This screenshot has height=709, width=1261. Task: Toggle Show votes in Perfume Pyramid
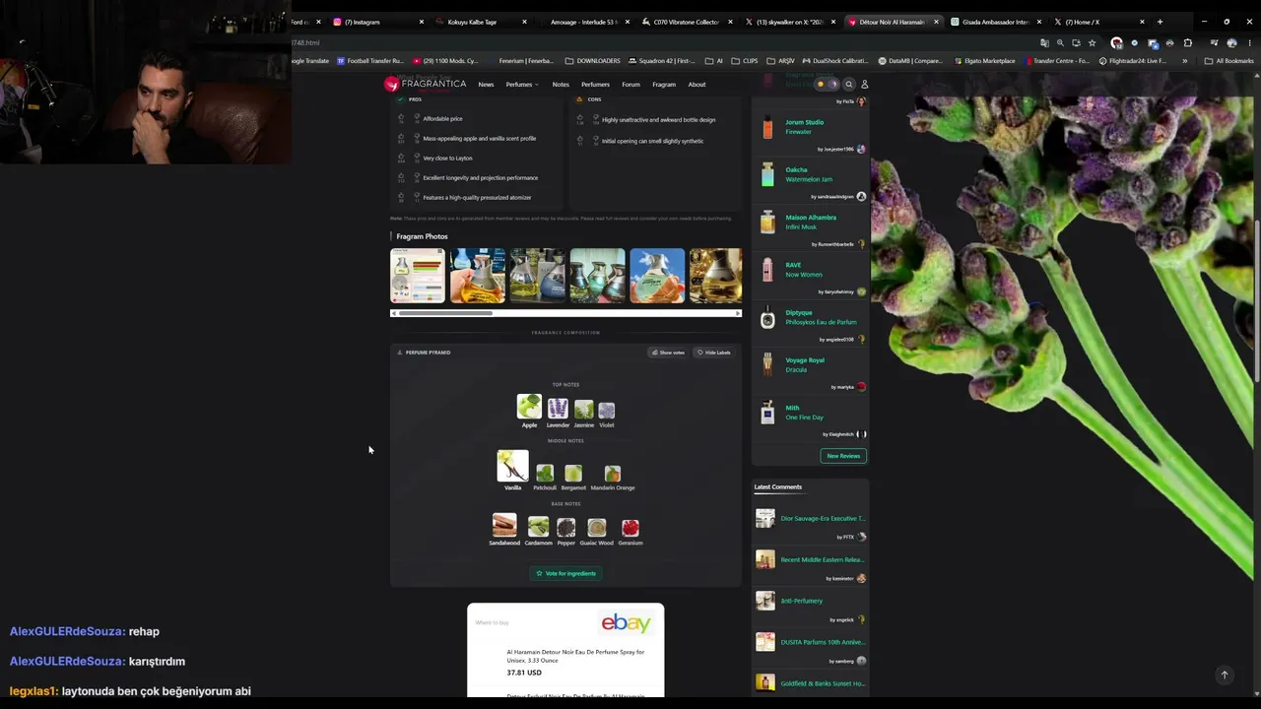point(668,353)
